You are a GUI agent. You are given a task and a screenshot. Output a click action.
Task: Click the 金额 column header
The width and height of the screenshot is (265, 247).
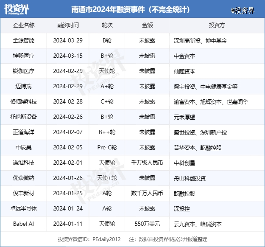[147, 25]
